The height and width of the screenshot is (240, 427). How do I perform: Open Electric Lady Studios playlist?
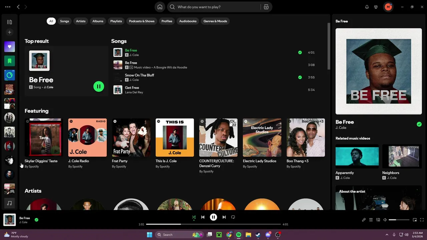point(262,143)
